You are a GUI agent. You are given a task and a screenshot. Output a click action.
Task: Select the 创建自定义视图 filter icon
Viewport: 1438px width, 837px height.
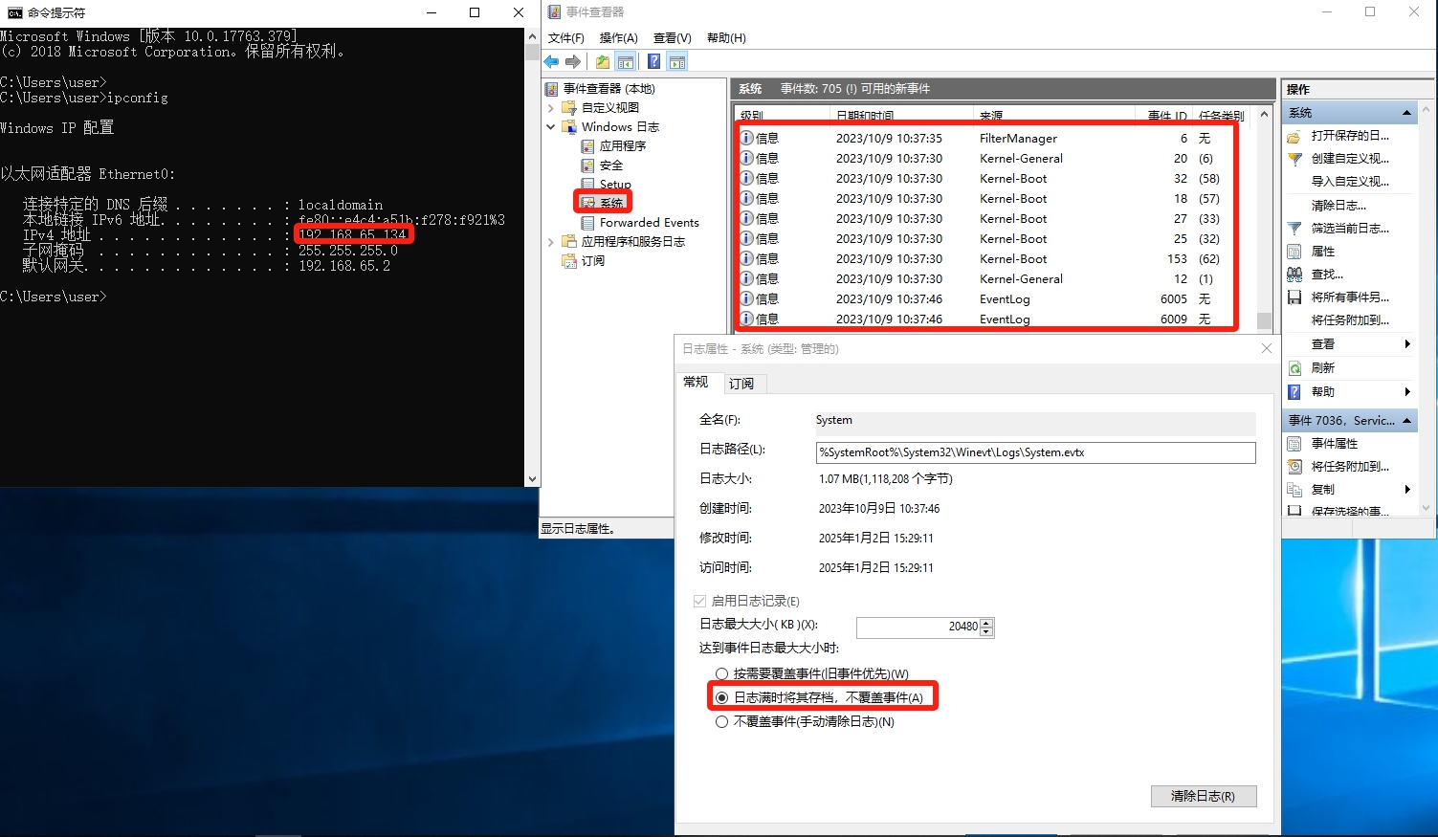tap(1294, 158)
